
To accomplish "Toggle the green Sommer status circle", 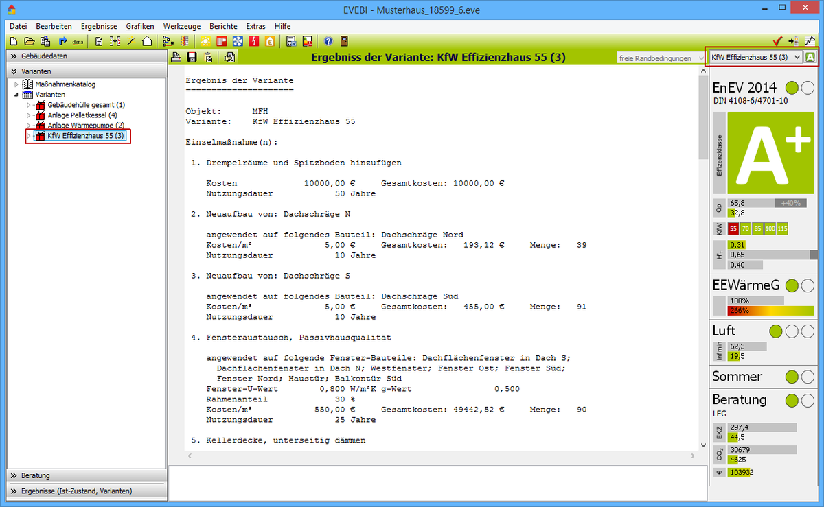I will click(792, 377).
